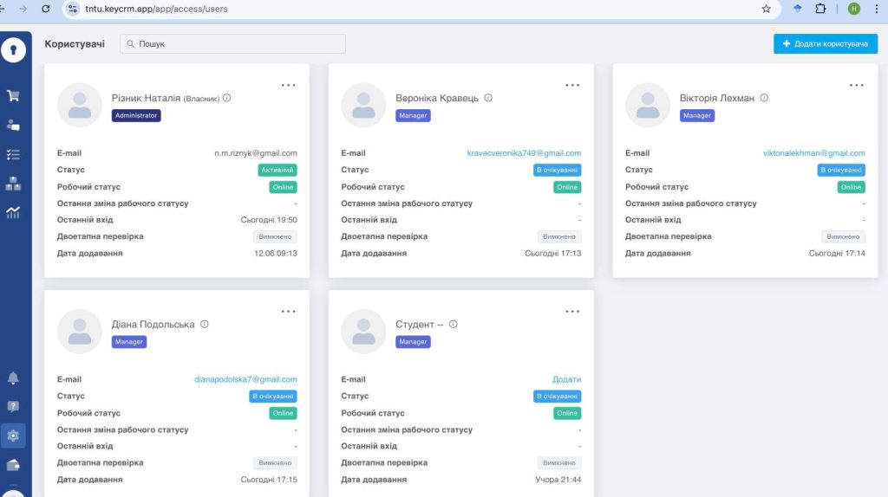
Task: Click Додати e-mail link for Студент
Action: pos(566,379)
